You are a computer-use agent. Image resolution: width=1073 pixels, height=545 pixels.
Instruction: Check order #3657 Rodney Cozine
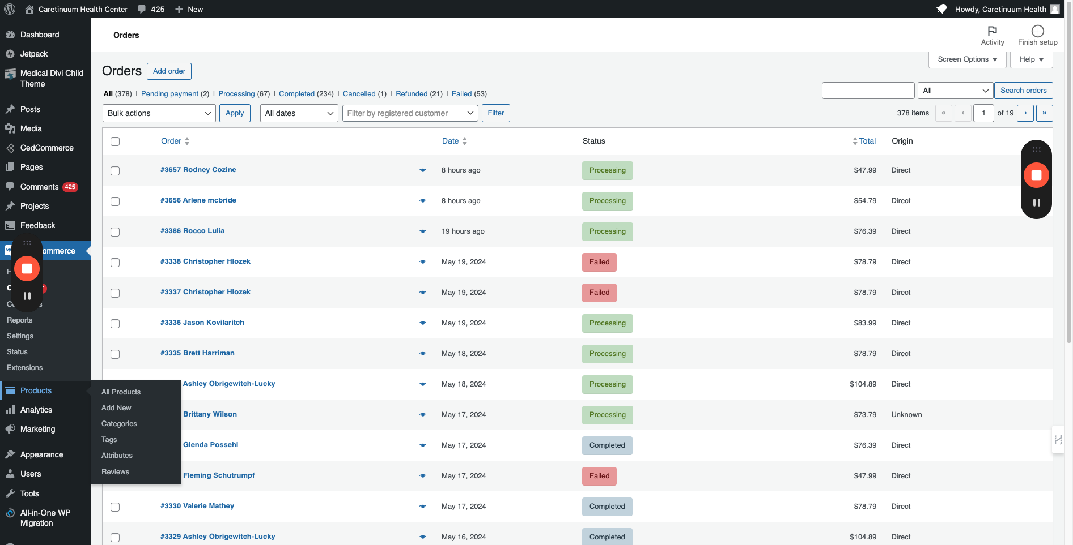(115, 171)
